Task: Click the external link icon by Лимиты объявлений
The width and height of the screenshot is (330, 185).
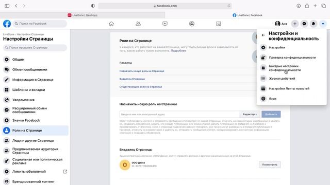Action: pos(65,172)
